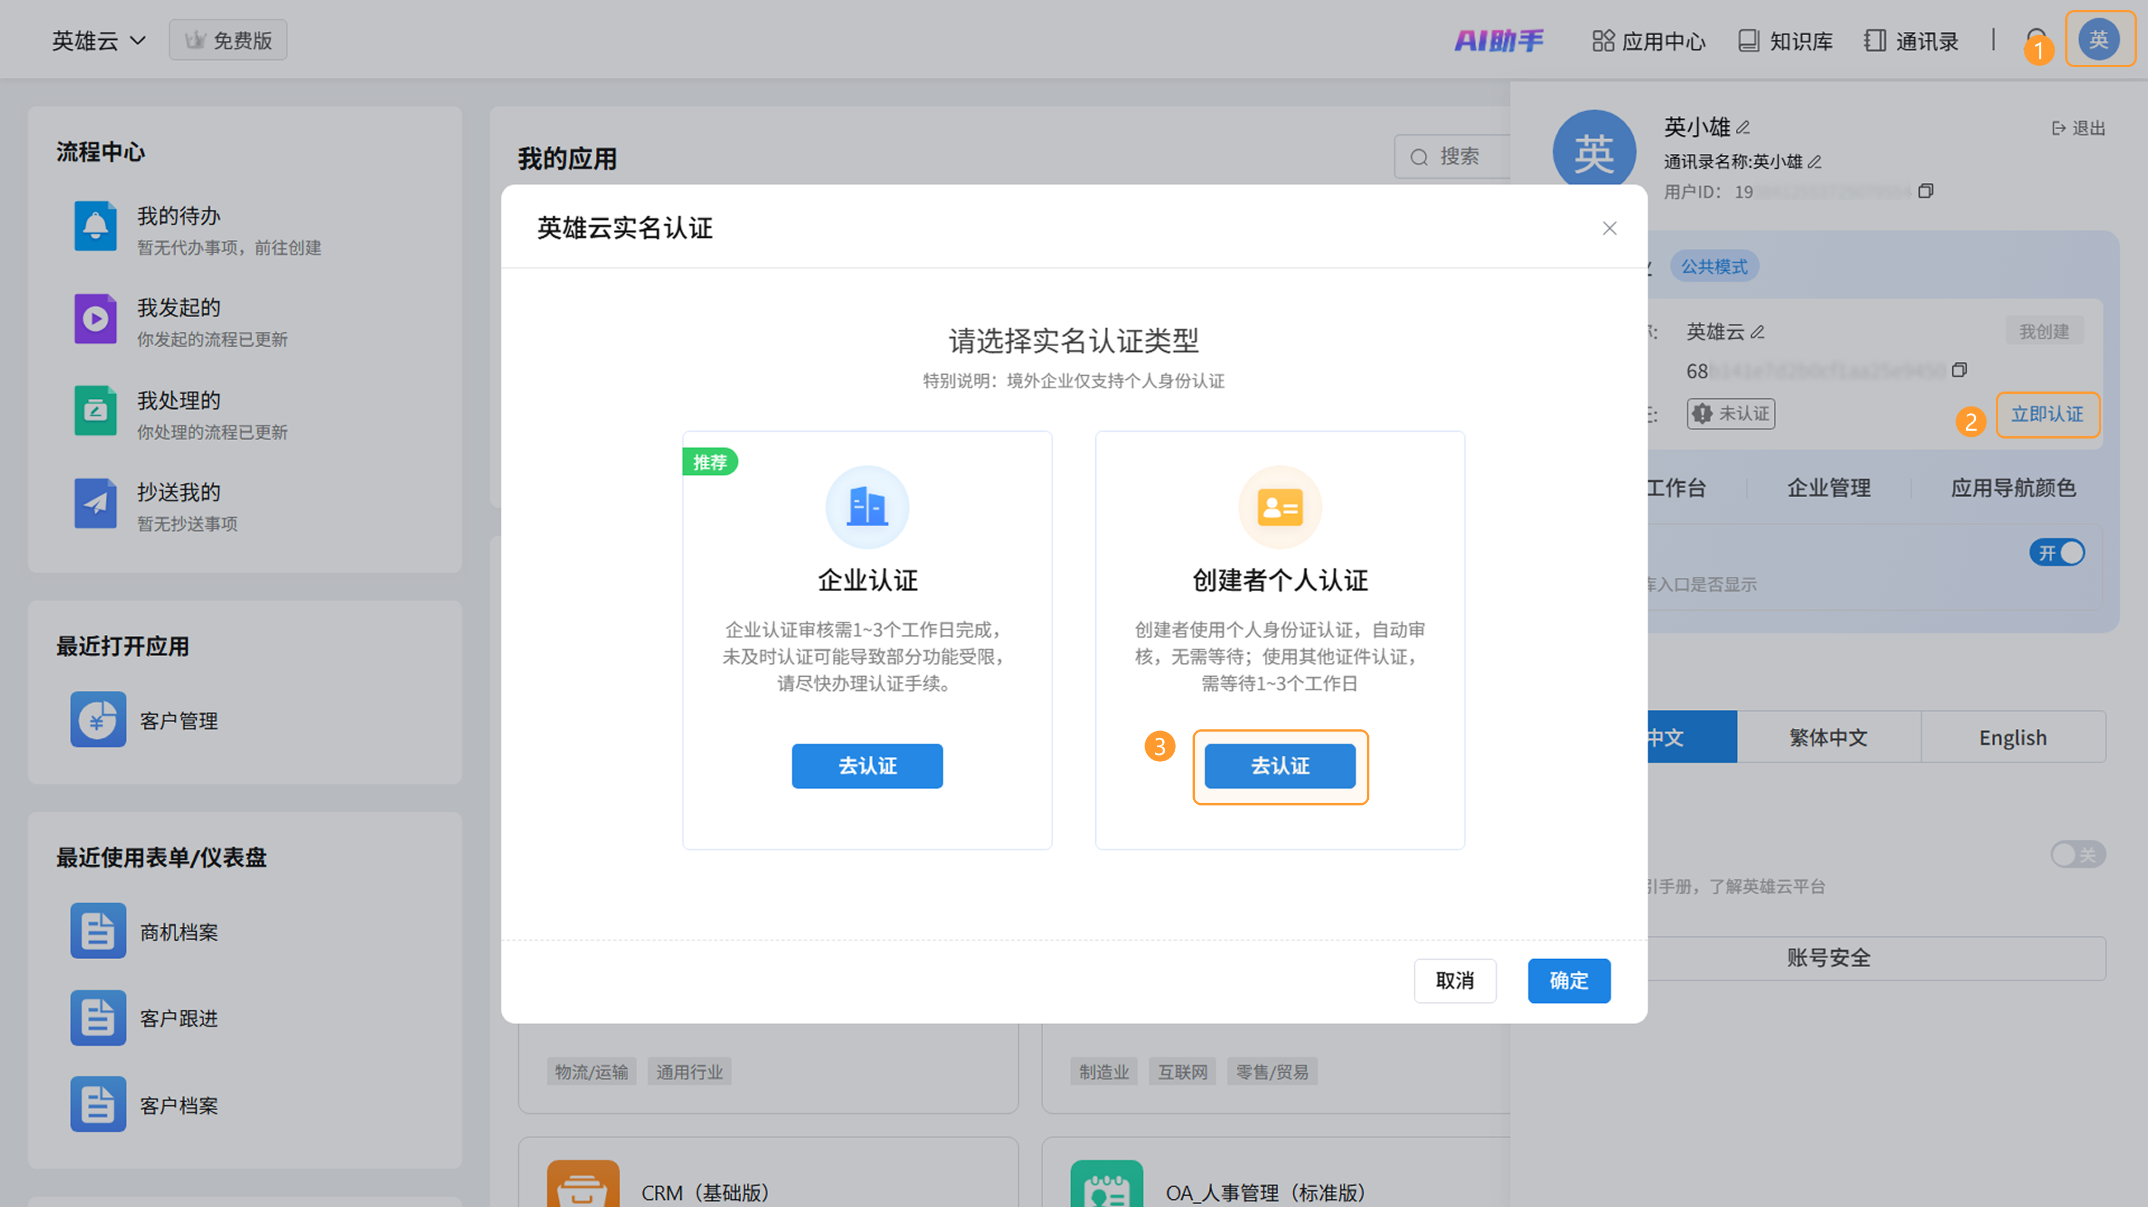Switch language to English
Image resolution: width=2148 pixels, height=1207 pixels.
coord(2012,738)
